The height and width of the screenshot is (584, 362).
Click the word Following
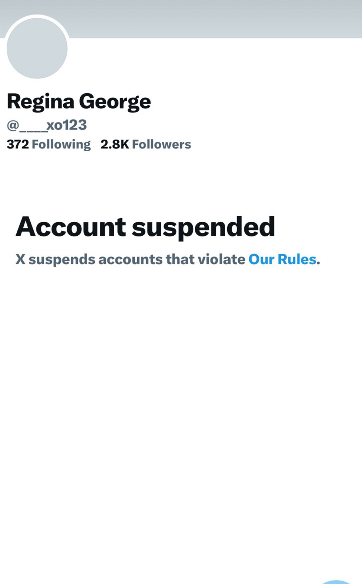click(61, 145)
